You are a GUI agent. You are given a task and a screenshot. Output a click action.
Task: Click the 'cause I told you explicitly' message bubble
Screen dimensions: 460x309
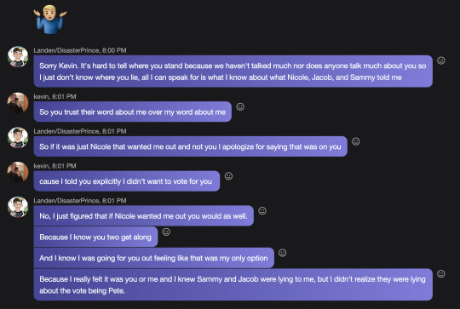click(x=127, y=181)
